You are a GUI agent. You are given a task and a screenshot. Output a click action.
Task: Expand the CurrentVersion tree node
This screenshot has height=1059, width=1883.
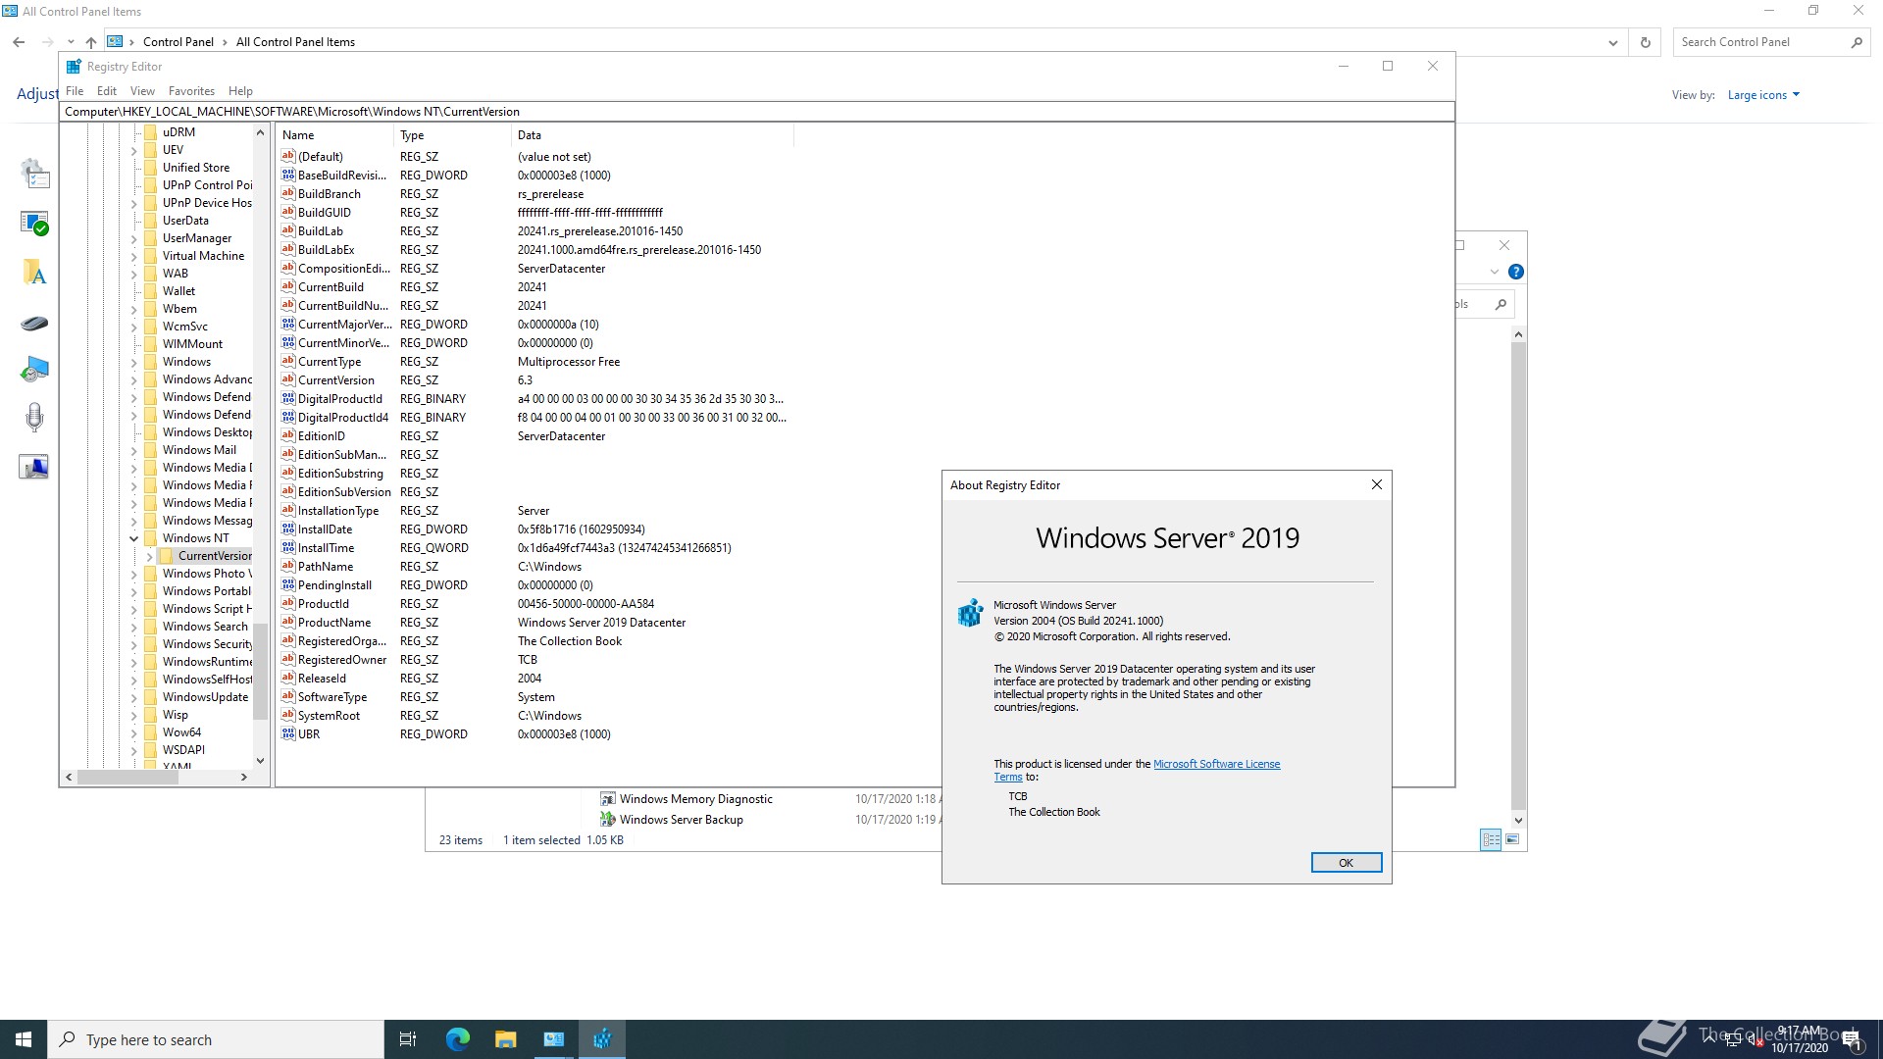150,556
